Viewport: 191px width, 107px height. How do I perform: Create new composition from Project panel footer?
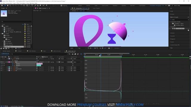[x=6, y=48]
